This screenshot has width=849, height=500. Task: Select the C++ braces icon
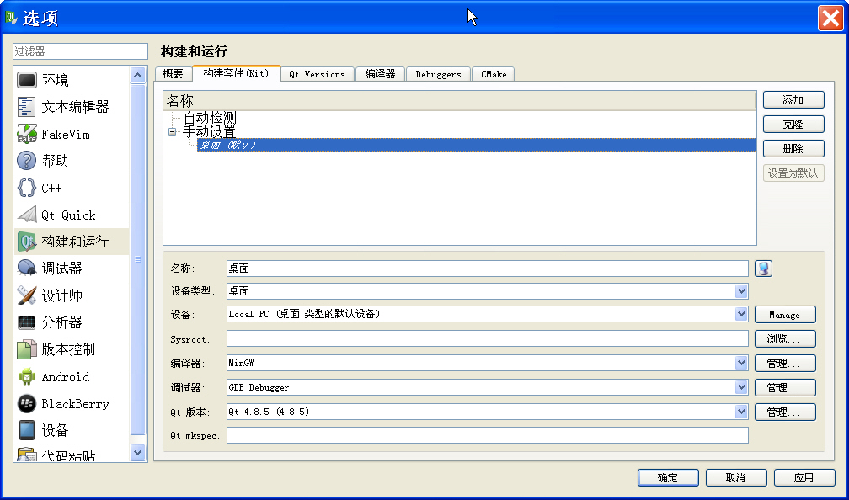27,188
